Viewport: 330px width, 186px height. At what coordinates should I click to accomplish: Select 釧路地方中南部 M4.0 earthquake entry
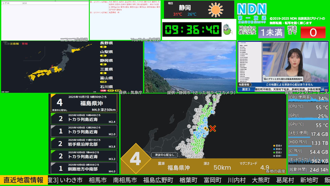[x=84, y=168]
